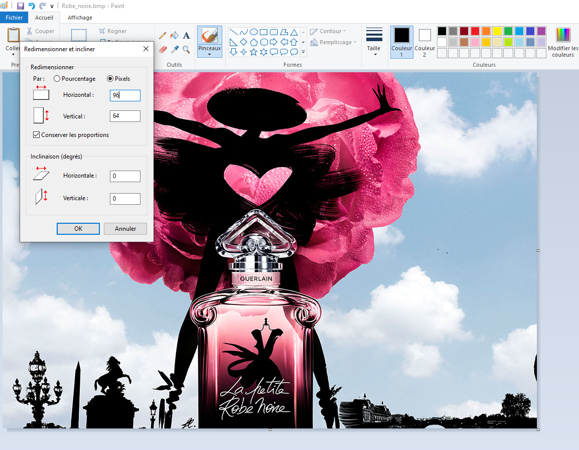Switch to the Affichage tab
The width and height of the screenshot is (579, 450).
(80, 18)
